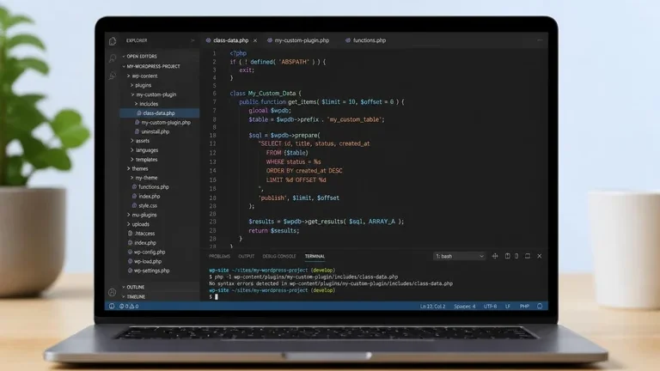Image resolution: width=660 pixels, height=371 pixels.
Task: Open the DEBUG CONSOLE panel tab
Action: [x=279, y=256]
